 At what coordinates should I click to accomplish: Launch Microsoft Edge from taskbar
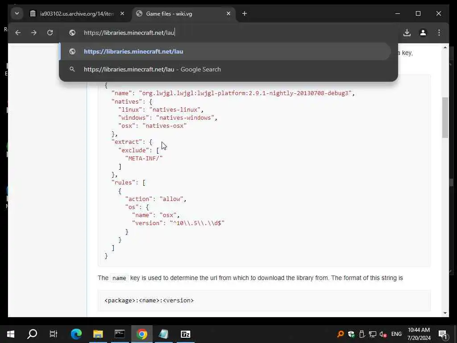[76, 334]
